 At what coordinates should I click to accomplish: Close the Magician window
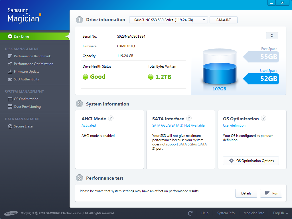(x=283, y=3)
